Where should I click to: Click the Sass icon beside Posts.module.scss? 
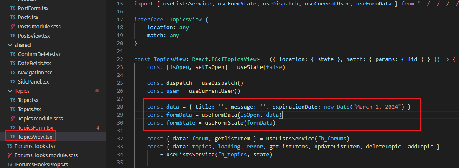(13, 27)
